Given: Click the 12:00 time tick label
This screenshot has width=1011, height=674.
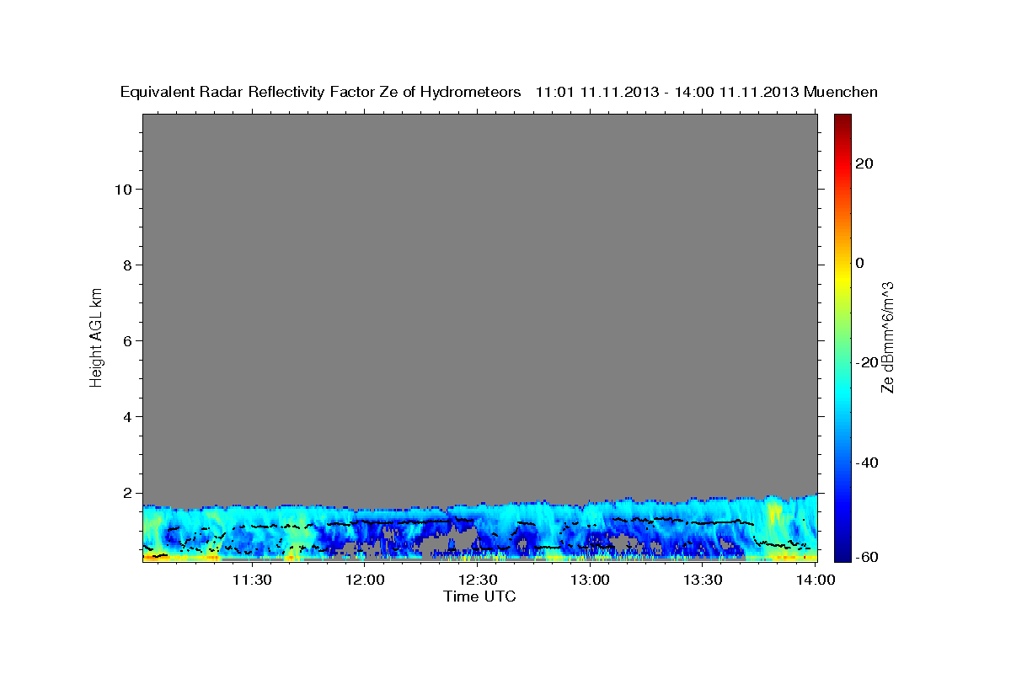Looking at the screenshot, I should (365, 580).
